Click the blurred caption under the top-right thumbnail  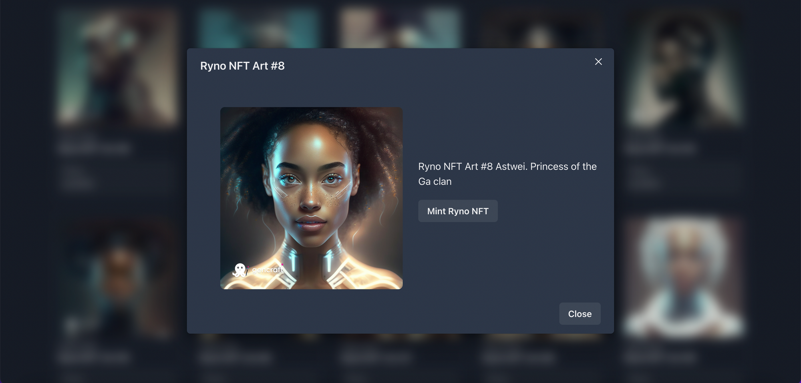(660, 149)
